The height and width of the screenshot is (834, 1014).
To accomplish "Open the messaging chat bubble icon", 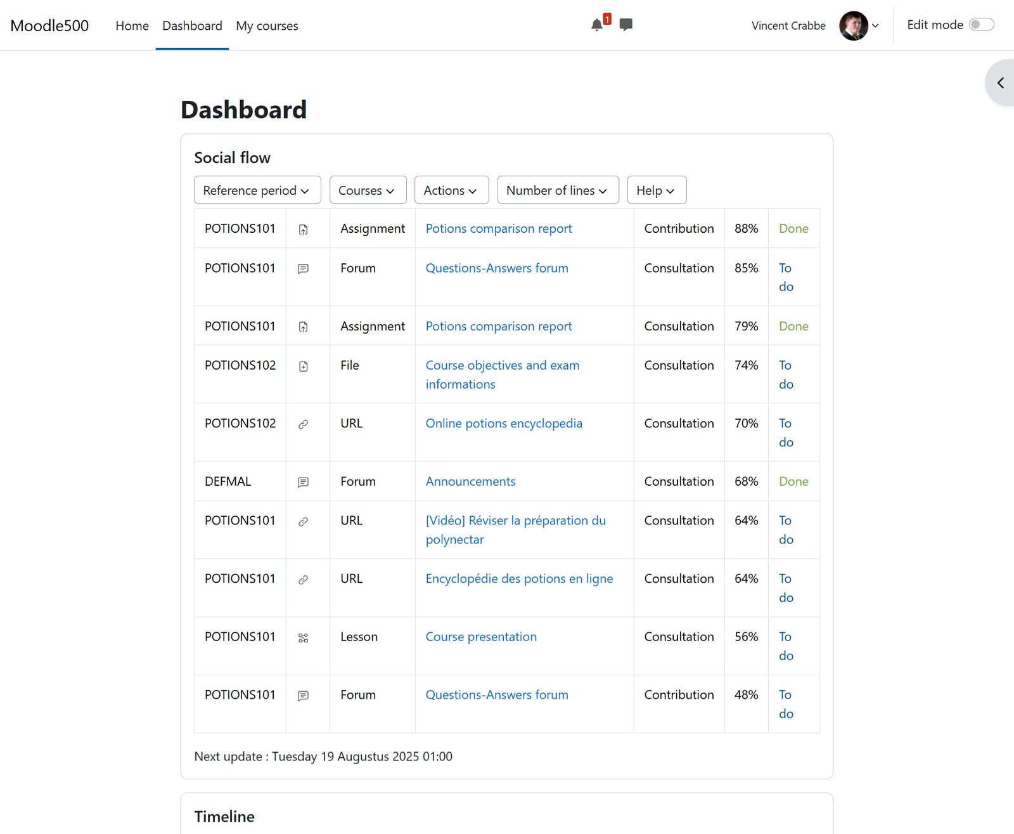I will (626, 25).
